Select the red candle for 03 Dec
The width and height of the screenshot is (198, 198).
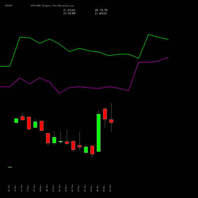(x=105, y=114)
